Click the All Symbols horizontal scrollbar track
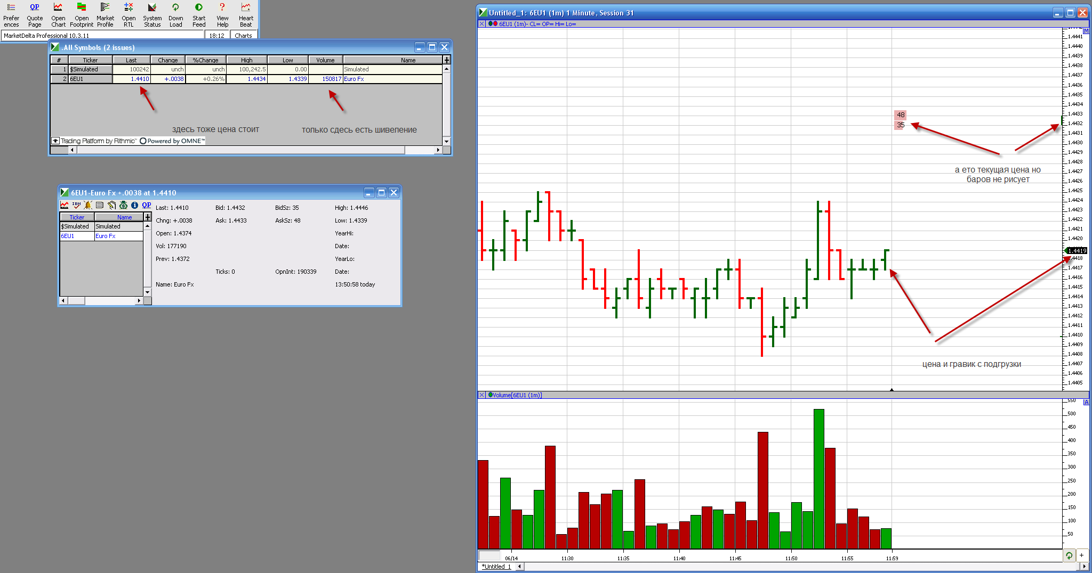This screenshot has height=573, width=1092. click(240, 150)
